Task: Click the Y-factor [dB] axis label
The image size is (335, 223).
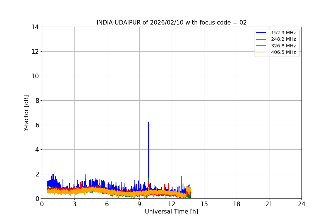Action: (26, 113)
